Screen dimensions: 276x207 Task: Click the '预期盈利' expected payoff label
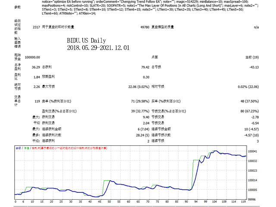pos(48,77)
